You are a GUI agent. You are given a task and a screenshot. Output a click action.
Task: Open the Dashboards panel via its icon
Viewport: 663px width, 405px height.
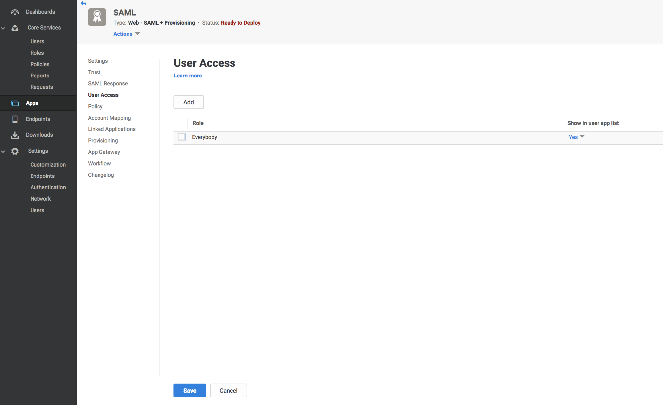pos(15,12)
